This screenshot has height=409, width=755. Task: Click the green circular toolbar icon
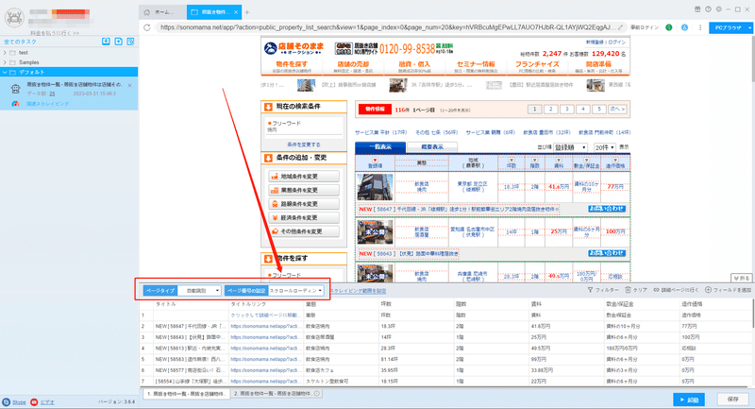(669, 27)
